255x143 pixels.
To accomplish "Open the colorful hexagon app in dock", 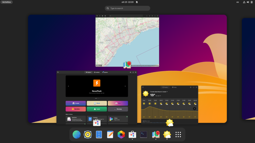I will tap(121, 134).
